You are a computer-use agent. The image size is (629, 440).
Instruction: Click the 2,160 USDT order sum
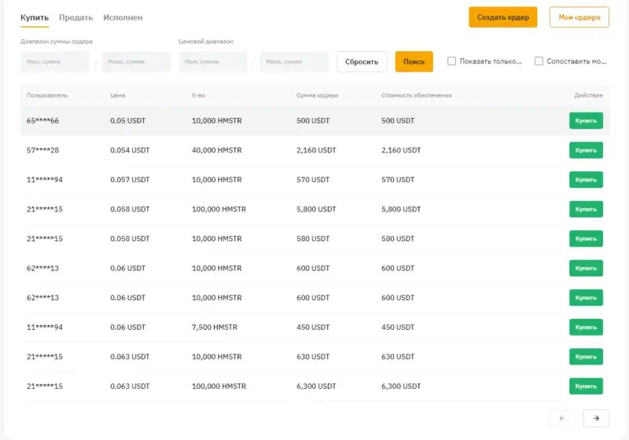coord(316,150)
